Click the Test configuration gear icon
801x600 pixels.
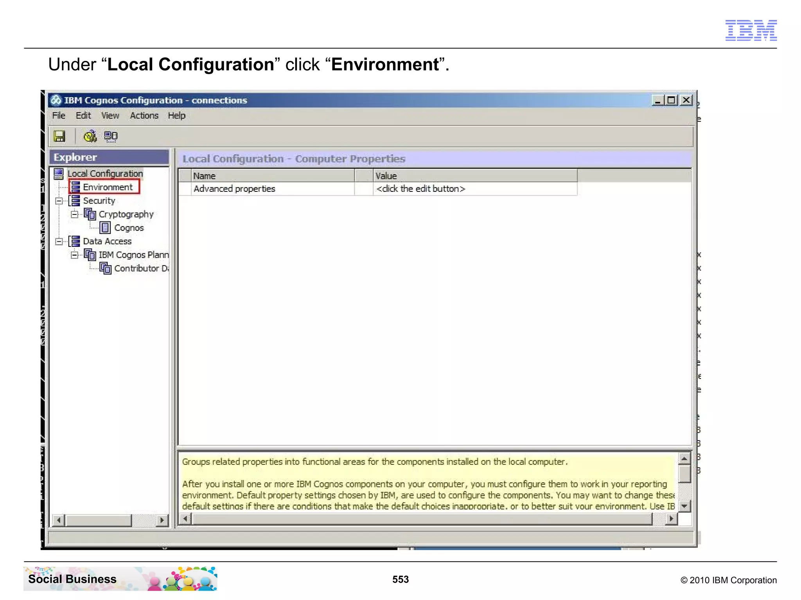coord(90,136)
